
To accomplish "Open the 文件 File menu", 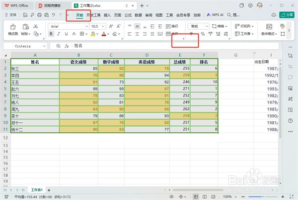I will [11, 15].
